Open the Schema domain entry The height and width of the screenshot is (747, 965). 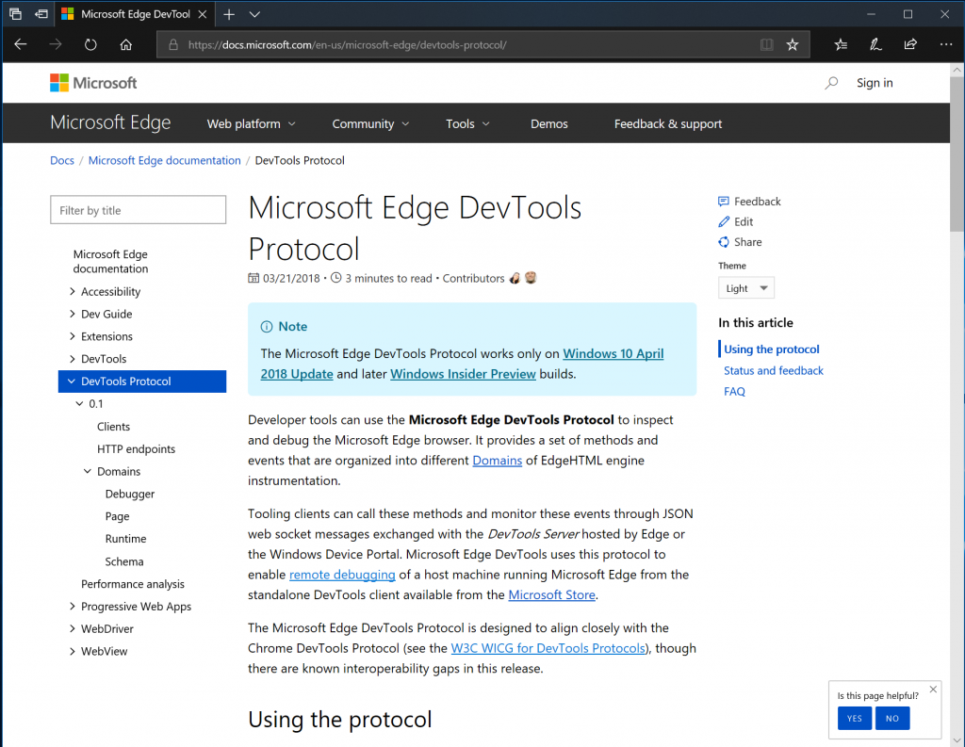point(124,561)
